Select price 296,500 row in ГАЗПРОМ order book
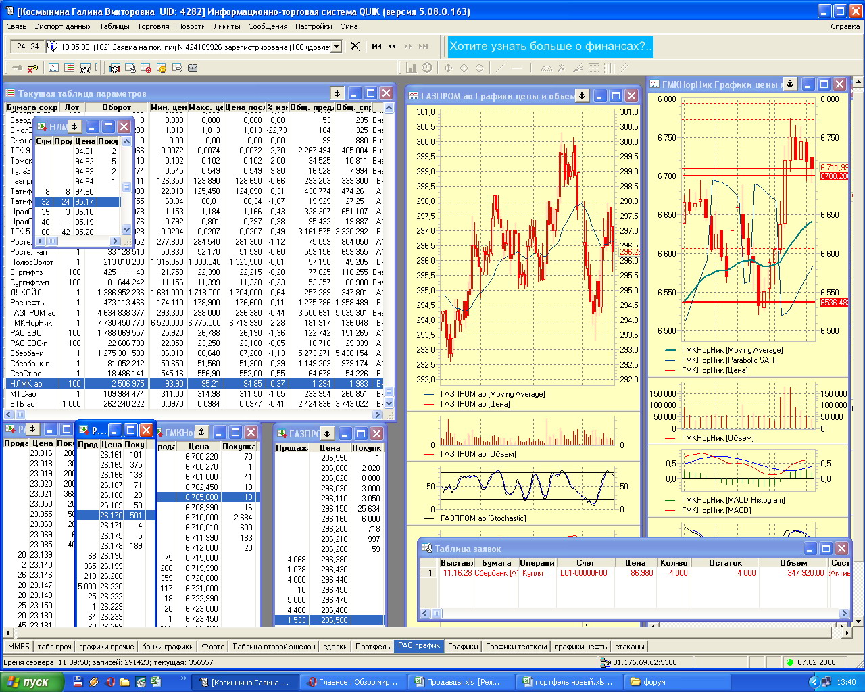Viewport: 865px width, 692px height. coord(330,620)
